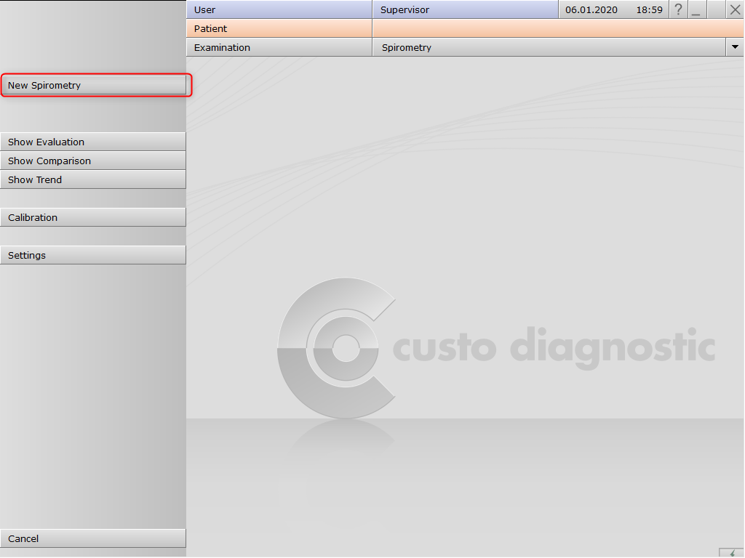Open the help question mark icon
Image resolution: width=745 pixels, height=558 pixels.
tap(679, 9)
